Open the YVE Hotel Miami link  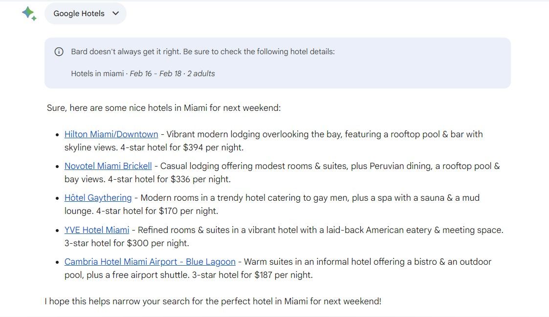tap(97, 230)
